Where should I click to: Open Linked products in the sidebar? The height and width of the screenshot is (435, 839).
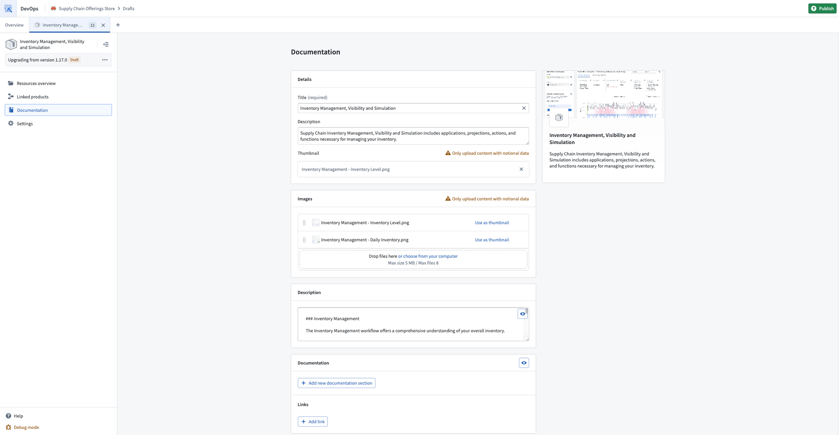[58, 97]
